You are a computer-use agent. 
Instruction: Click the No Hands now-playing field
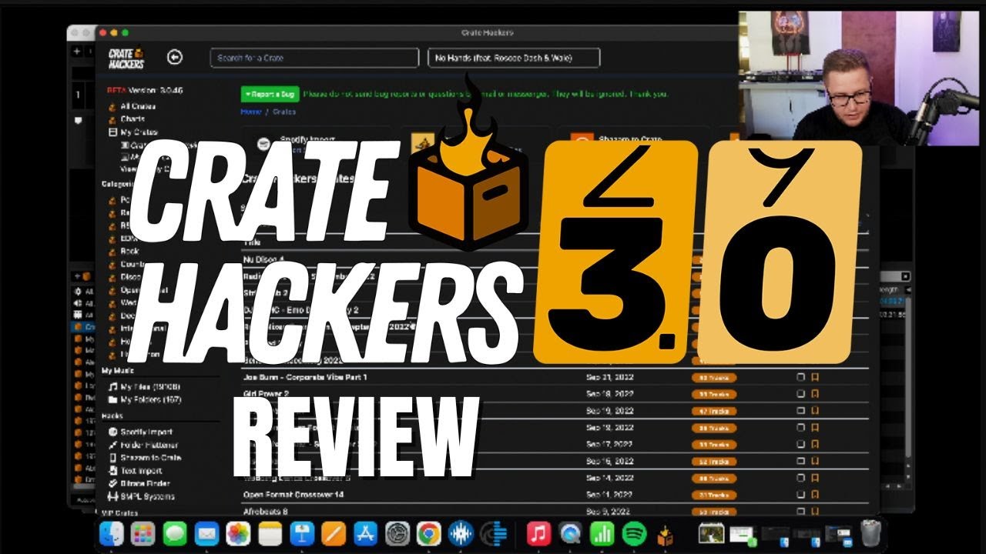click(514, 58)
